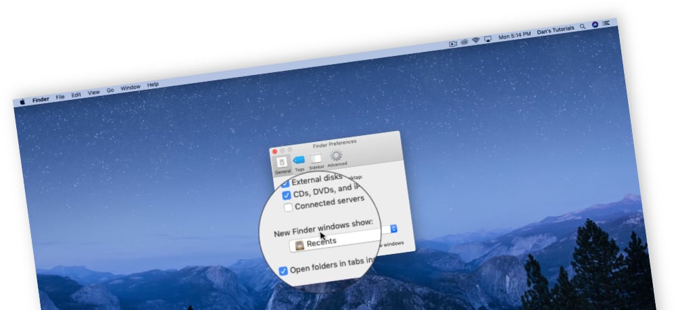676x310 pixels.
Task: Click the Dan's Tutorials user name
Action: 555,29
